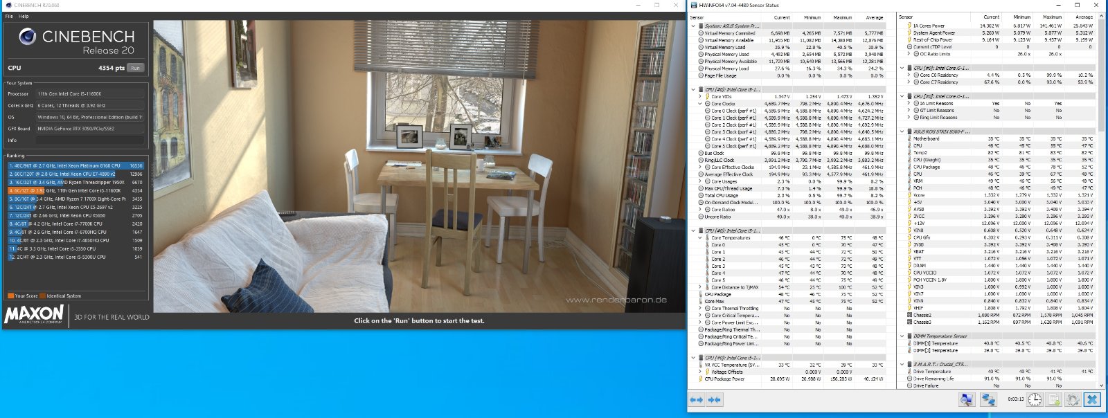
Task: Click www.renderbaron.de link in render view
Action: pos(616,300)
